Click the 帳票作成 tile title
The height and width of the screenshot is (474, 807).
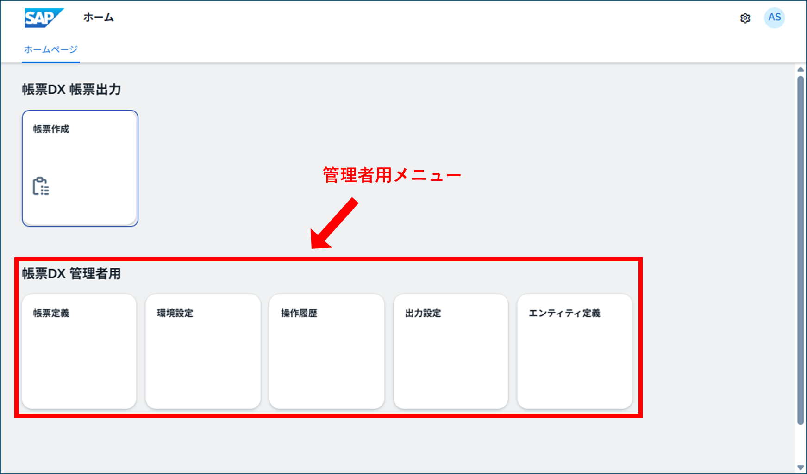[x=51, y=129]
